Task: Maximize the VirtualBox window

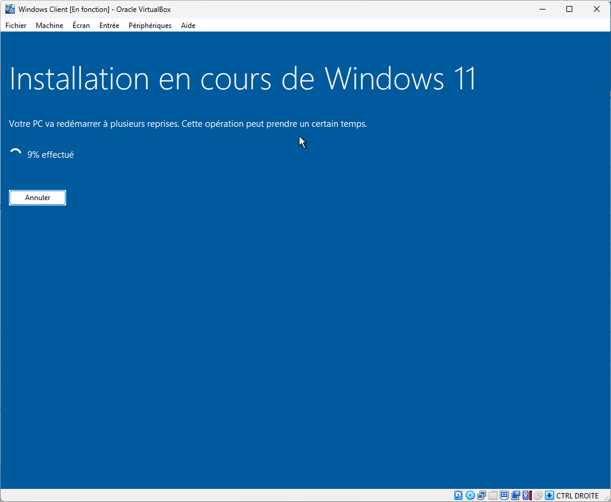Action: click(x=569, y=9)
